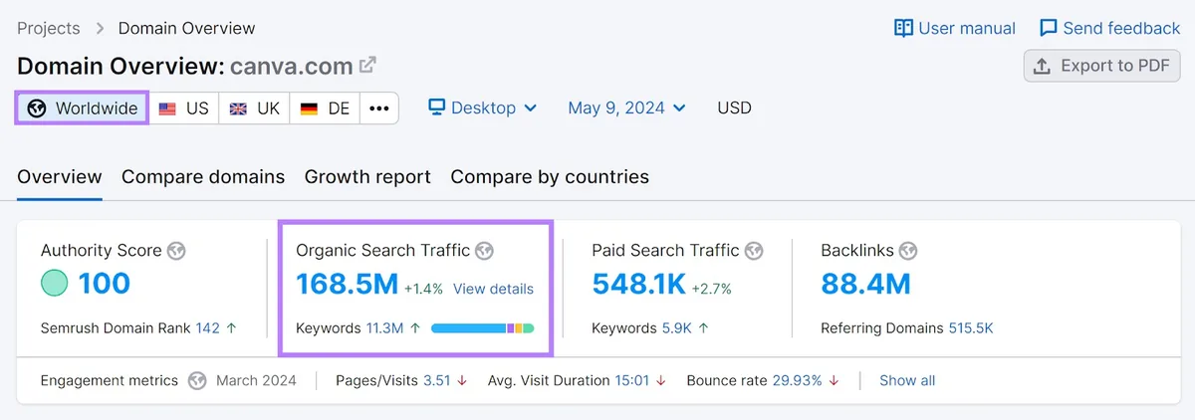
Task: Click the Authority Score value 100
Action: point(105,284)
